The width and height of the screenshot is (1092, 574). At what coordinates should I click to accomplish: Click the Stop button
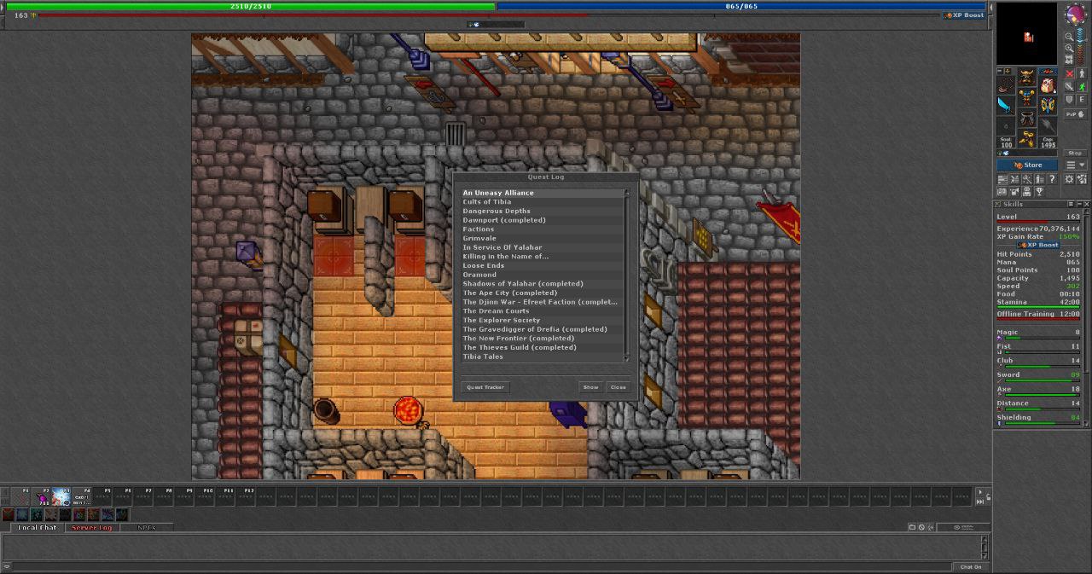pos(1075,153)
